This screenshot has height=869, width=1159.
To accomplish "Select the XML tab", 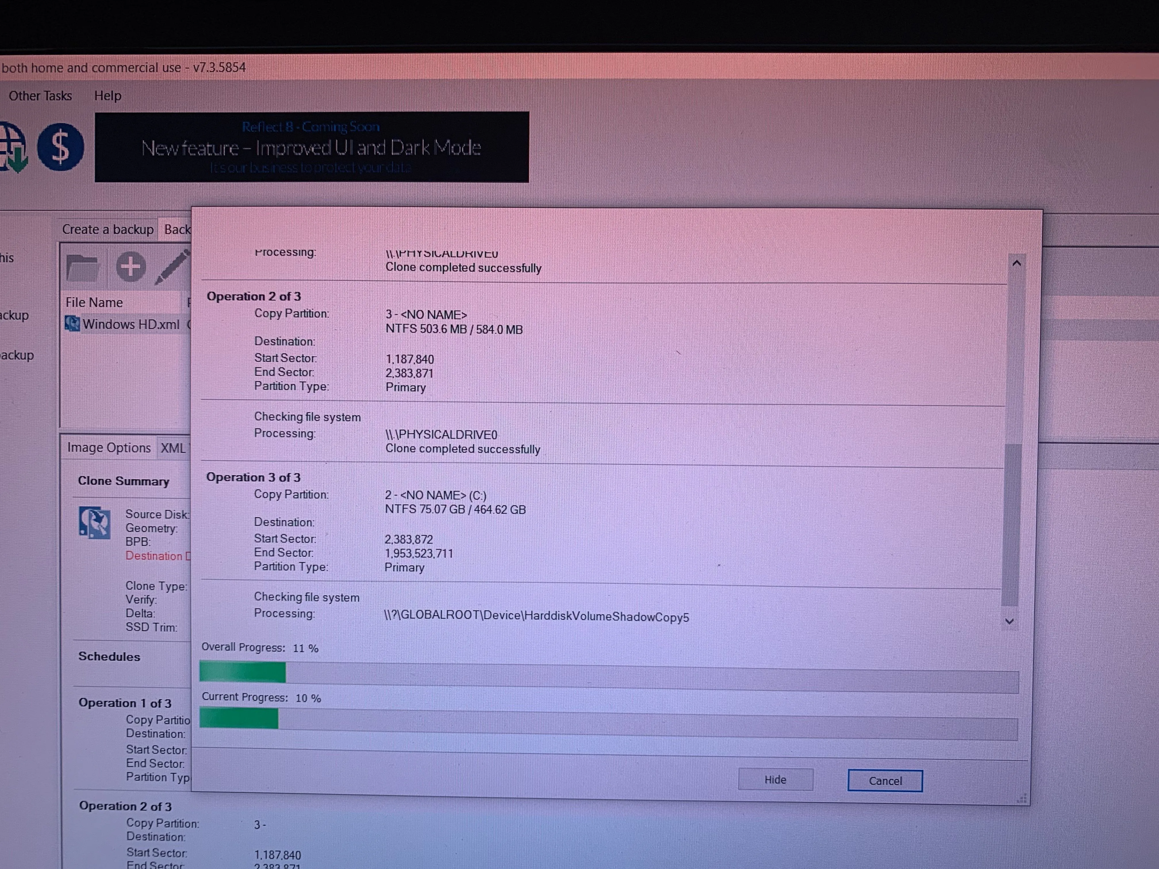I will 173,448.
